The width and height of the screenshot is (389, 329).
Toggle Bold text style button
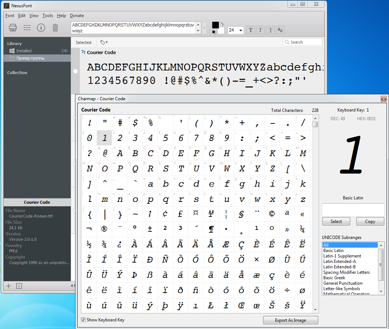pyautogui.click(x=251, y=30)
